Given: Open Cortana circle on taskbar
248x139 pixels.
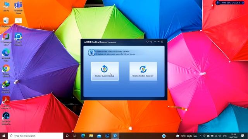Looking at the screenshot, I should pos(67,136).
